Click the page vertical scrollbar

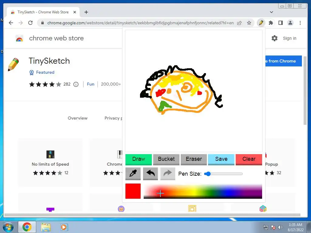[305, 90]
